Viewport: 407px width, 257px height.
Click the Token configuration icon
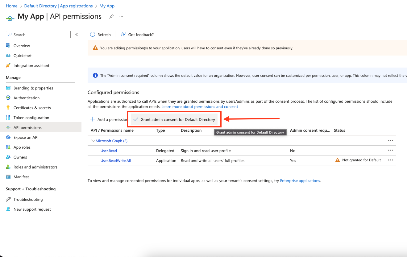[8, 118]
